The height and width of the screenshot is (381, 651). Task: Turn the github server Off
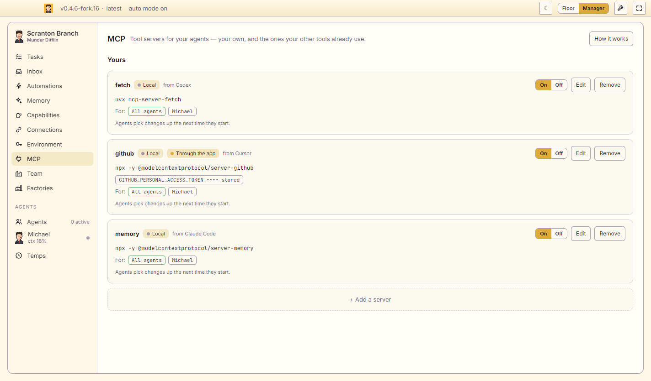(x=559, y=153)
